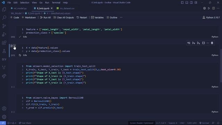This screenshot has width=222, height=125.
Task: Open the View menu
Action: [34, 2]
